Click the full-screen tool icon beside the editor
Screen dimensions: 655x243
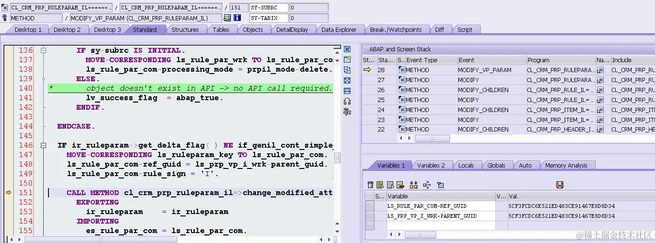tap(347, 80)
